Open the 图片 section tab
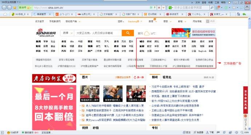 pos(85,77)
